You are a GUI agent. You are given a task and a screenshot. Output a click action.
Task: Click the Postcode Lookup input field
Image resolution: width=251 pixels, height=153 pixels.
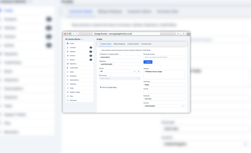click(x=164, y=57)
